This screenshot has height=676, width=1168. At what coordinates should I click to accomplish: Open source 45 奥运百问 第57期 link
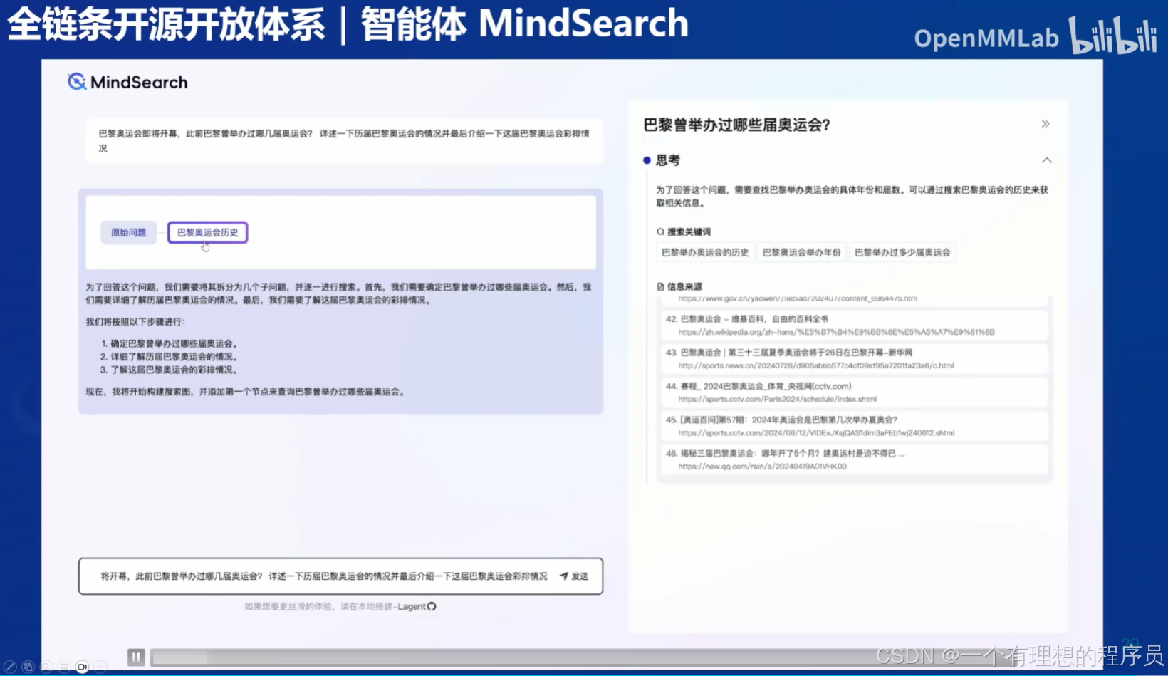pyautogui.click(x=852, y=425)
